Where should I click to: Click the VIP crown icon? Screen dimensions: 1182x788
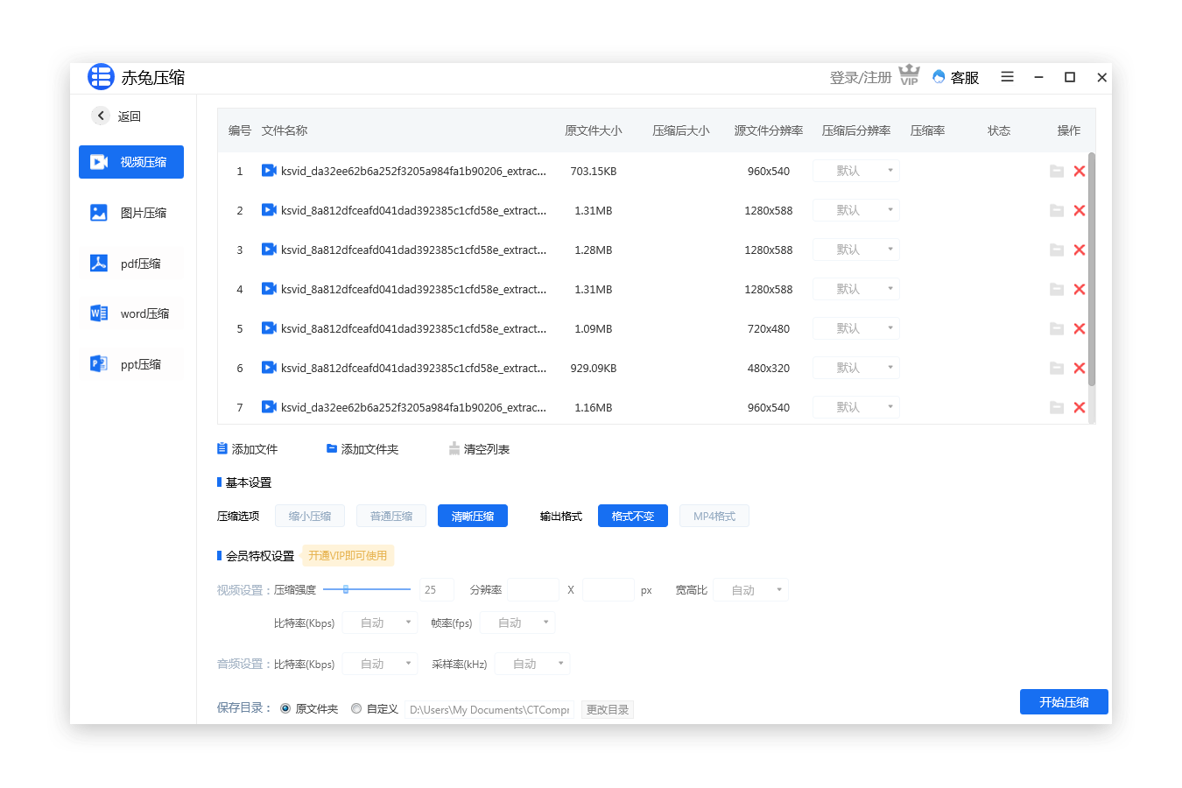910,75
